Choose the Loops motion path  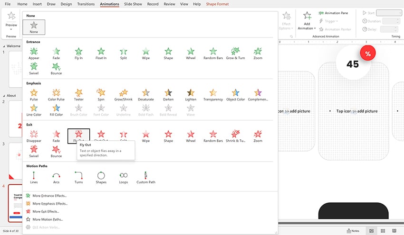[x=123, y=177]
